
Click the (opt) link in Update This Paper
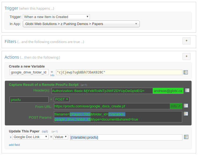click(45, 131)
